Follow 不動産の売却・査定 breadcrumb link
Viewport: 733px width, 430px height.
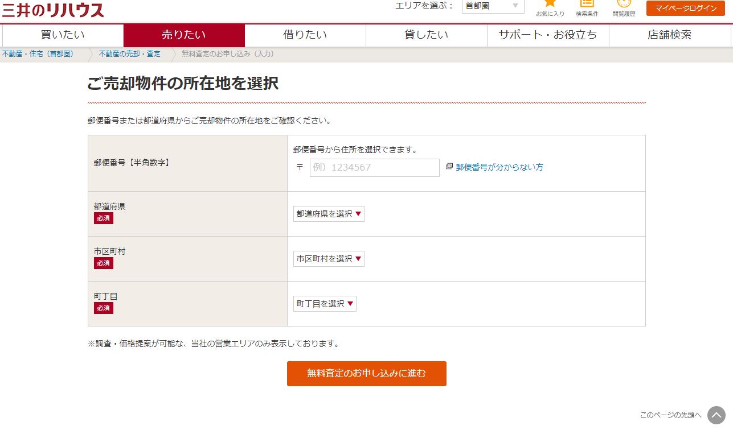pyautogui.click(x=130, y=54)
